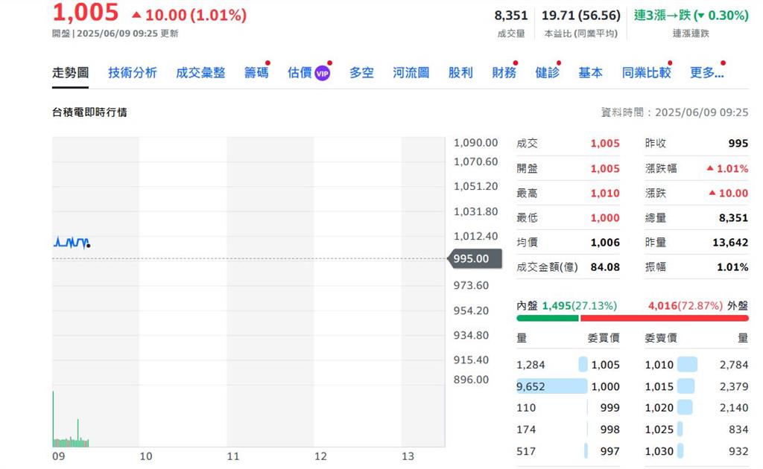763x469 pixels.
Task: Click the big 1,005 headline price
Action: pos(86,12)
